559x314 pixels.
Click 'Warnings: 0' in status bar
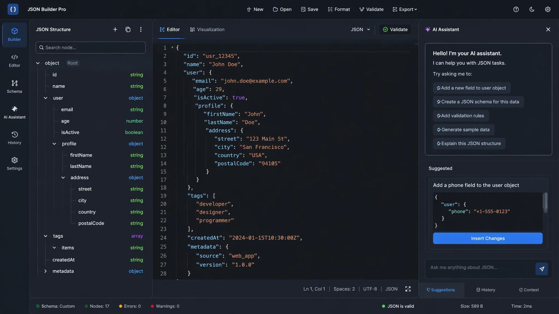click(x=165, y=306)
